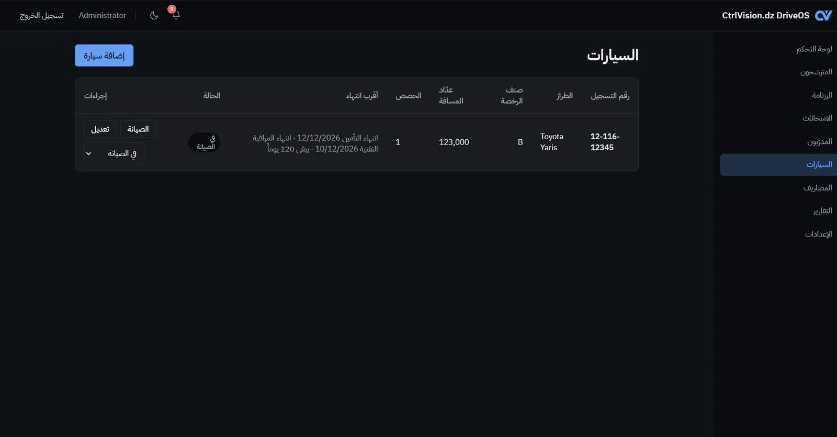The image size is (837, 437).
Task: Click registration number 12-116-12345
Action: pos(605,142)
